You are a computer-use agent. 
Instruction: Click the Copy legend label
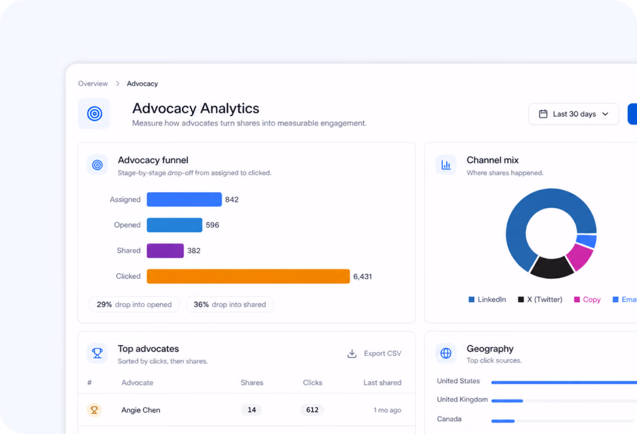click(x=591, y=300)
